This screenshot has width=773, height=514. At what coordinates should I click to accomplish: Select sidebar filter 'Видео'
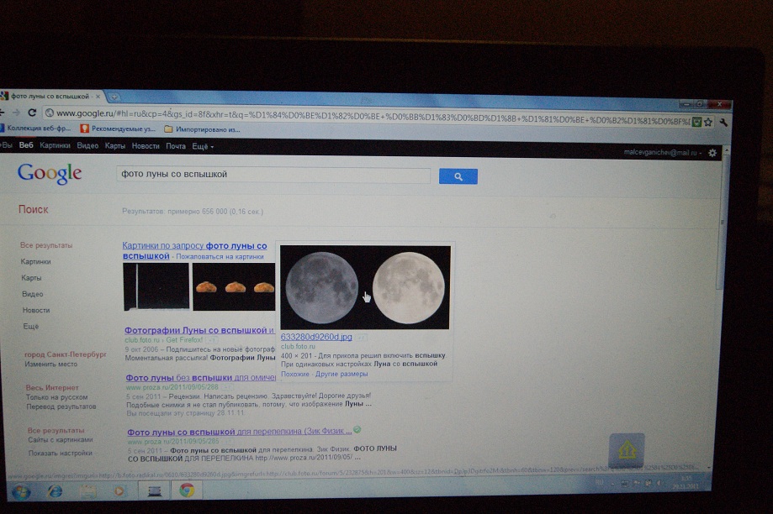click(33, 294)
